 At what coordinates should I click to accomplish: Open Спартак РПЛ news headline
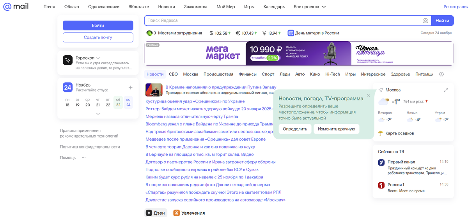point(213,192)
